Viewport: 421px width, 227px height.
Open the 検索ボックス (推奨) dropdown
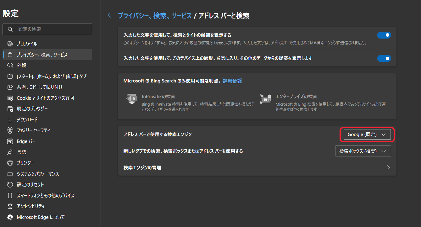363,151
